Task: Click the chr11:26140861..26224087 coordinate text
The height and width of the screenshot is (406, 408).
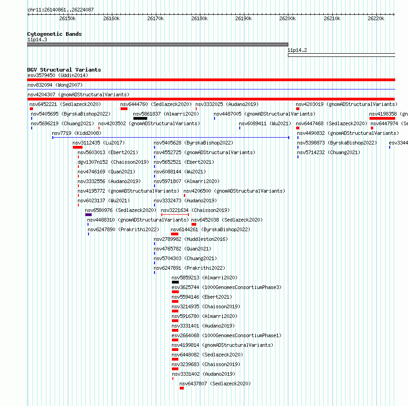Action: tap(61, 10)
